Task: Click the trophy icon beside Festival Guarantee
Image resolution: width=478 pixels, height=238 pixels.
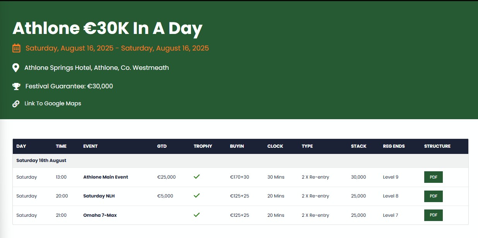Action: coord(16,86)
